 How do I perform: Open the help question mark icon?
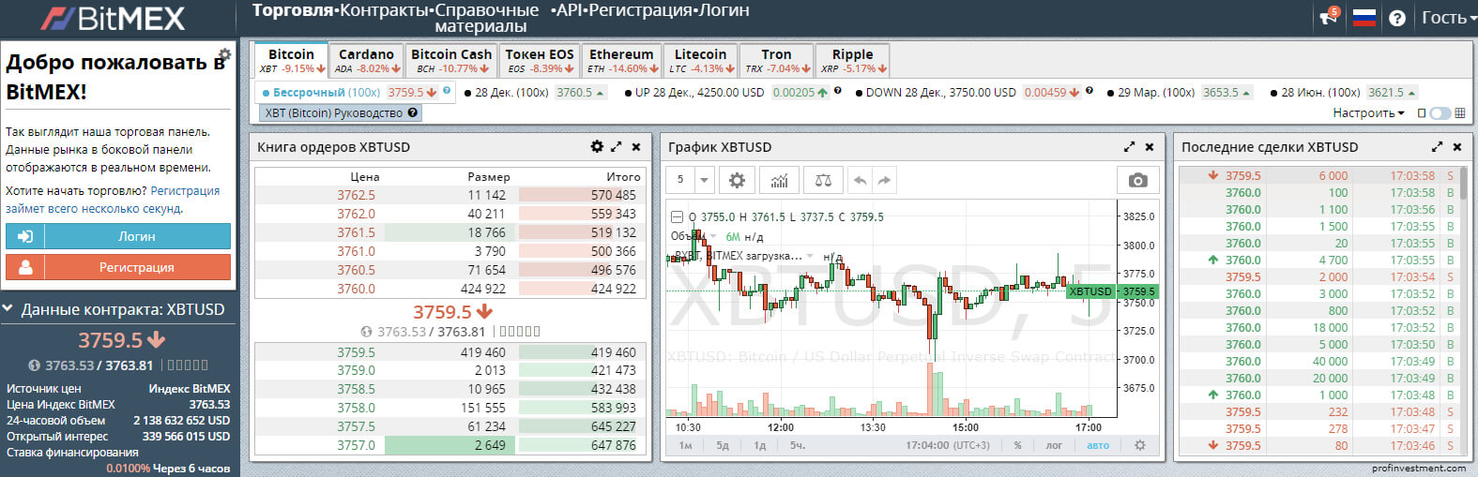[x=1396, y=18]
